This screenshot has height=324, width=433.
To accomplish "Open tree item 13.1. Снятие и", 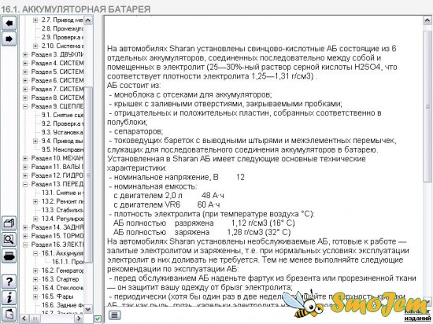I will (62, 193).
